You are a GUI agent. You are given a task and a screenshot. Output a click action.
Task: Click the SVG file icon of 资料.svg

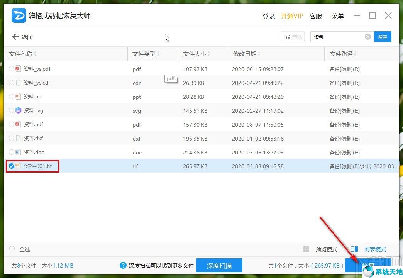(x=18, y=110)
